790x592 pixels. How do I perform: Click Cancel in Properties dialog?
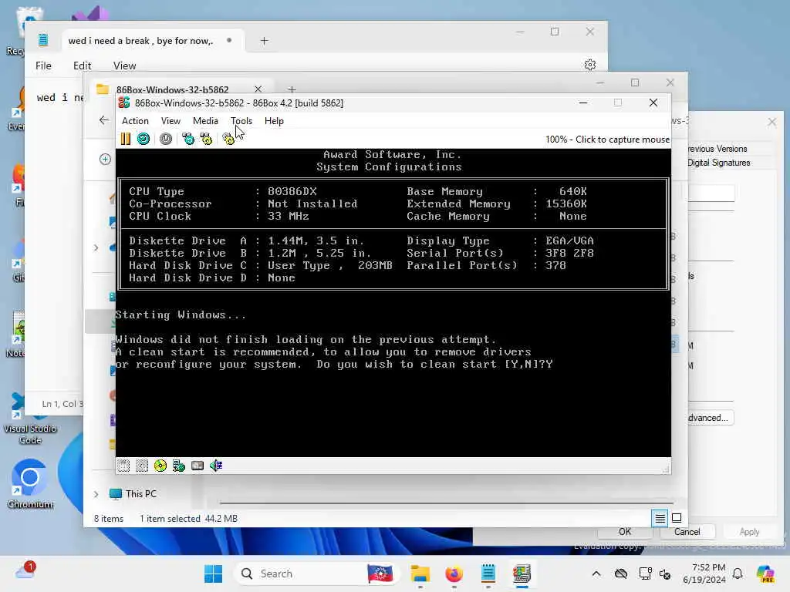pyautogui.click(x=687, y=532)
